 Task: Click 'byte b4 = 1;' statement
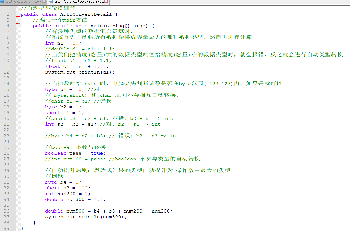[x=63, y=182]
